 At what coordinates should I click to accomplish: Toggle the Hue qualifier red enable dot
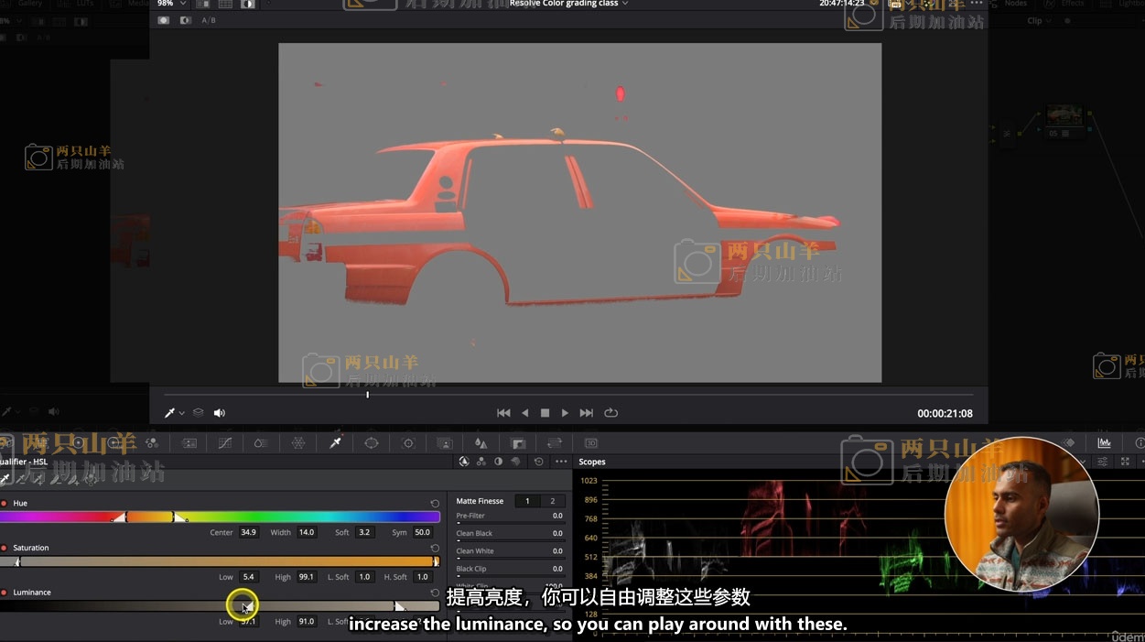pos(4,504)
